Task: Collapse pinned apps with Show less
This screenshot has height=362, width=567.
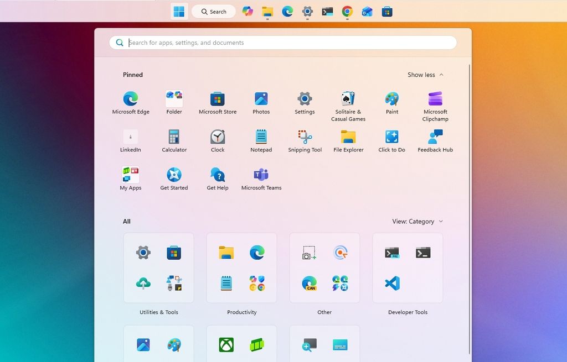Action: [x=425, y=75]
